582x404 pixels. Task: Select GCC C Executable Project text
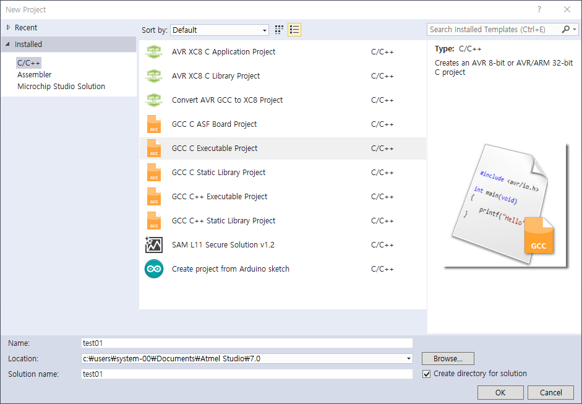click(x=215, y=148)
